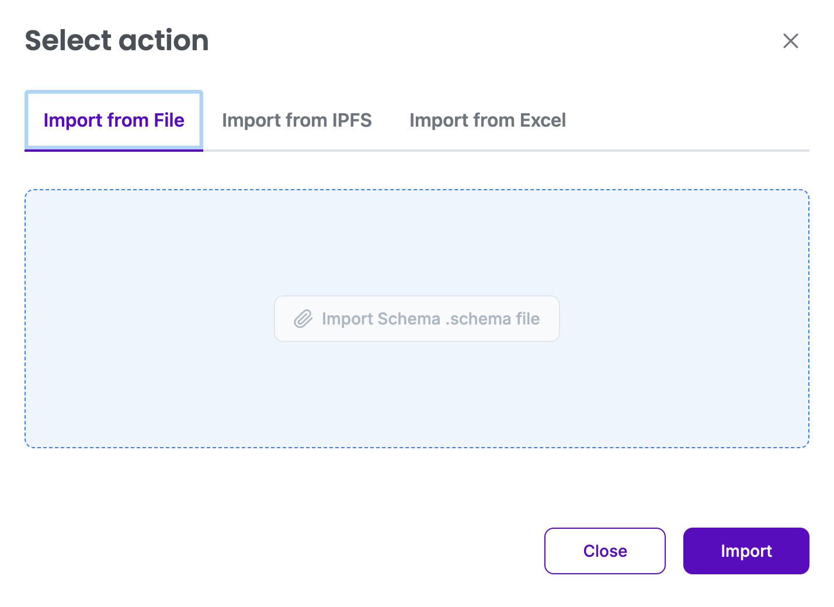Cancel the dialog using Close
834x607 pixels.
(604, 551)
